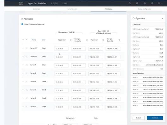Expand the Server 3 row arrow
Viewport: 167px width, 125px height.
[23, 82]
